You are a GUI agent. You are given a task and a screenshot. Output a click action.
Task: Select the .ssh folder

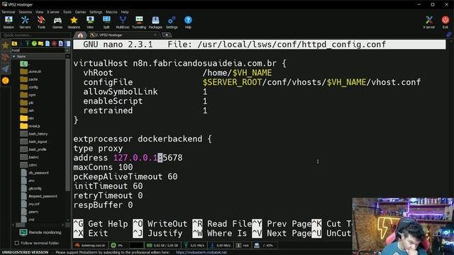pos(28,110)
